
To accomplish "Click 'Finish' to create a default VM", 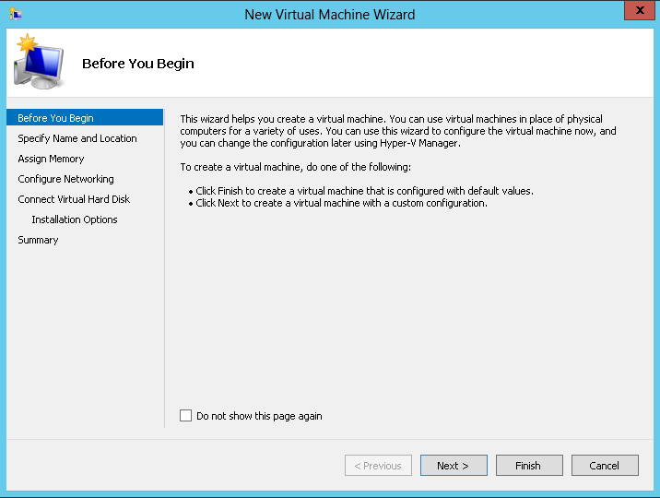I will (529, 465).
